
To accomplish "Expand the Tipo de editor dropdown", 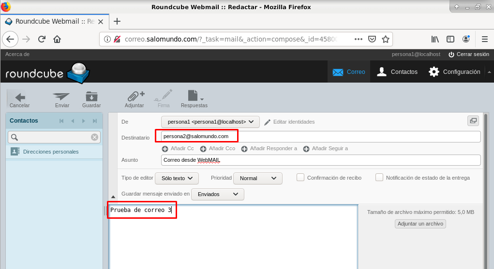I will (177, 178).
